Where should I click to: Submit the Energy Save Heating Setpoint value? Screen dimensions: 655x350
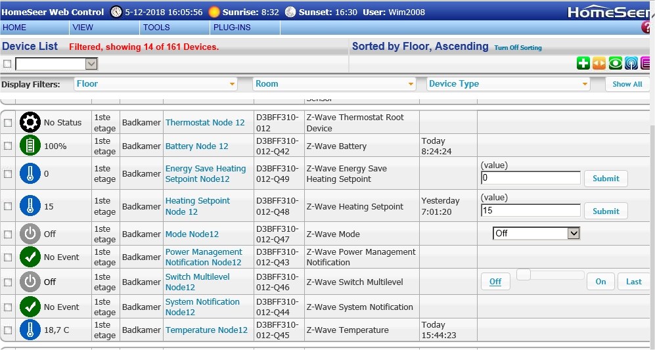pos(606,179)
